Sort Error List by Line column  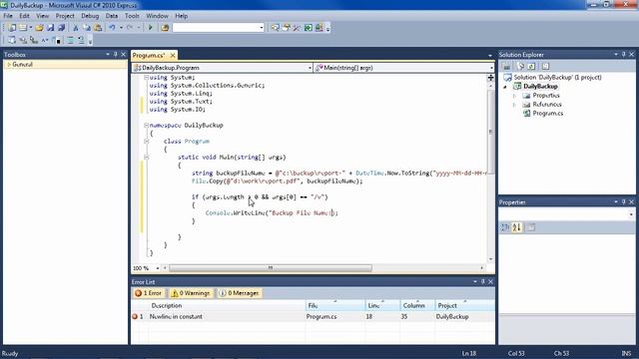tap(382, 305)
